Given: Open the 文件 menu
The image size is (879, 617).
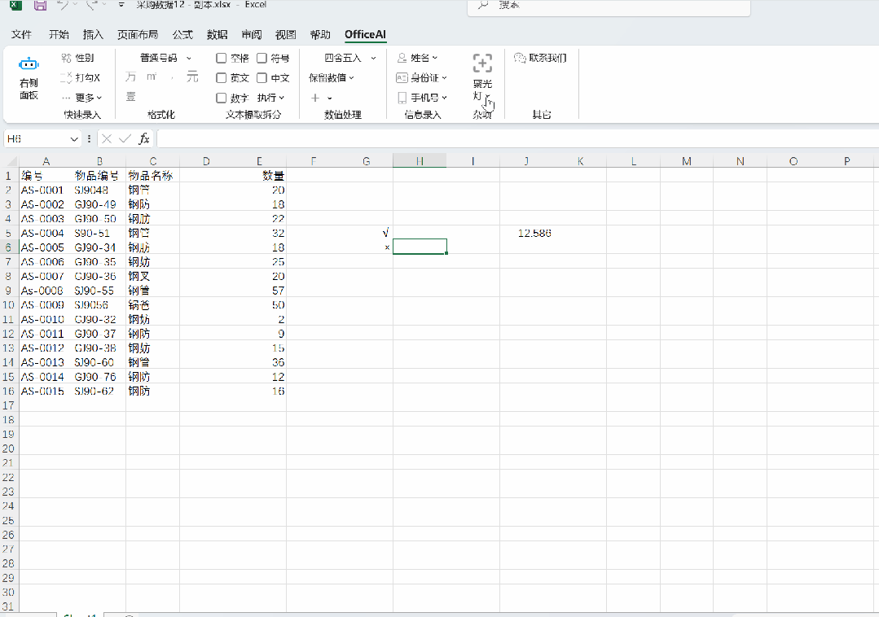Looking at the screenshot, I should (21, 35).
